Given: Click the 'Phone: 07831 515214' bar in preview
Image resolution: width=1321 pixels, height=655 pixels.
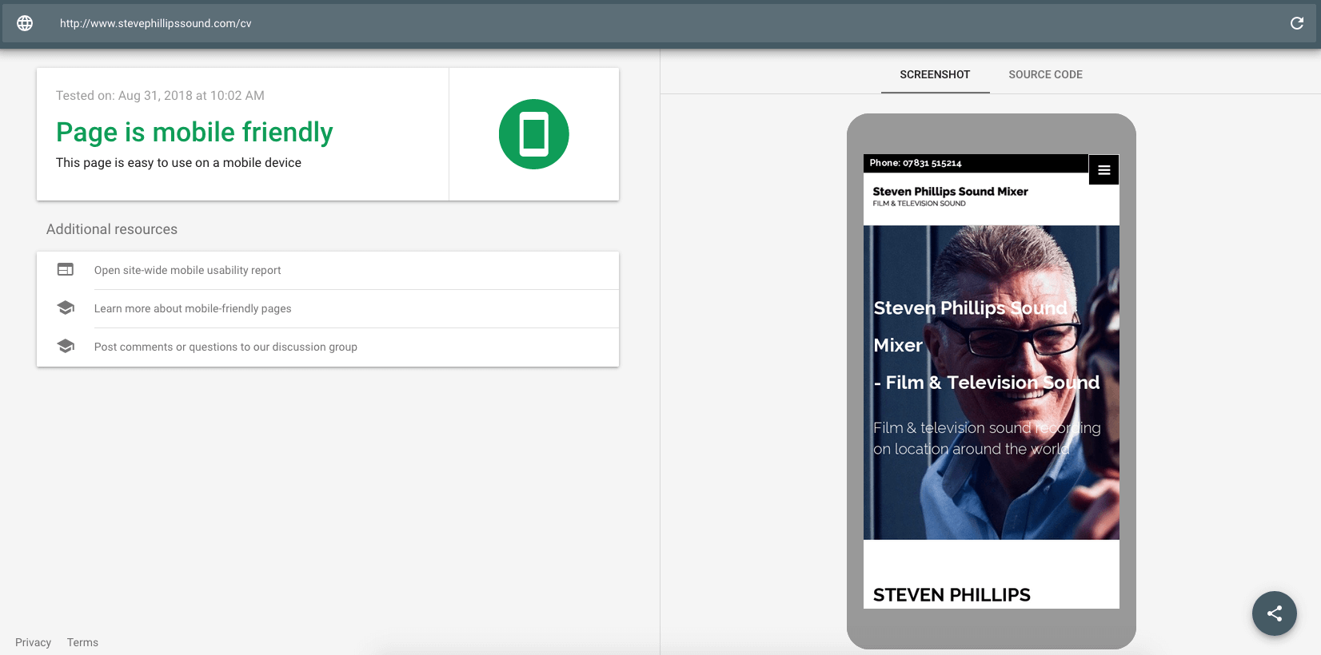Looking at the screenshot, I should point(976,163).
